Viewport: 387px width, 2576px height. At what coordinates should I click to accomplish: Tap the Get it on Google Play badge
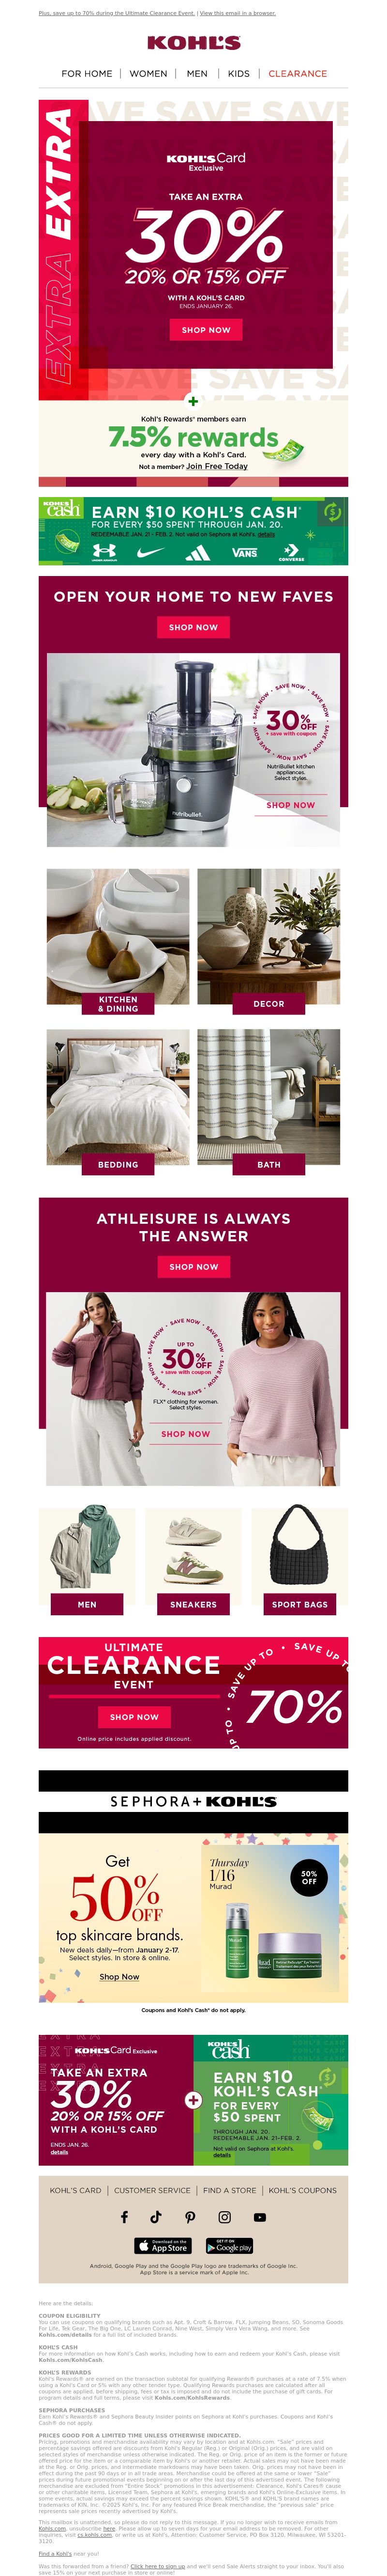click(x=228, y=2245)
